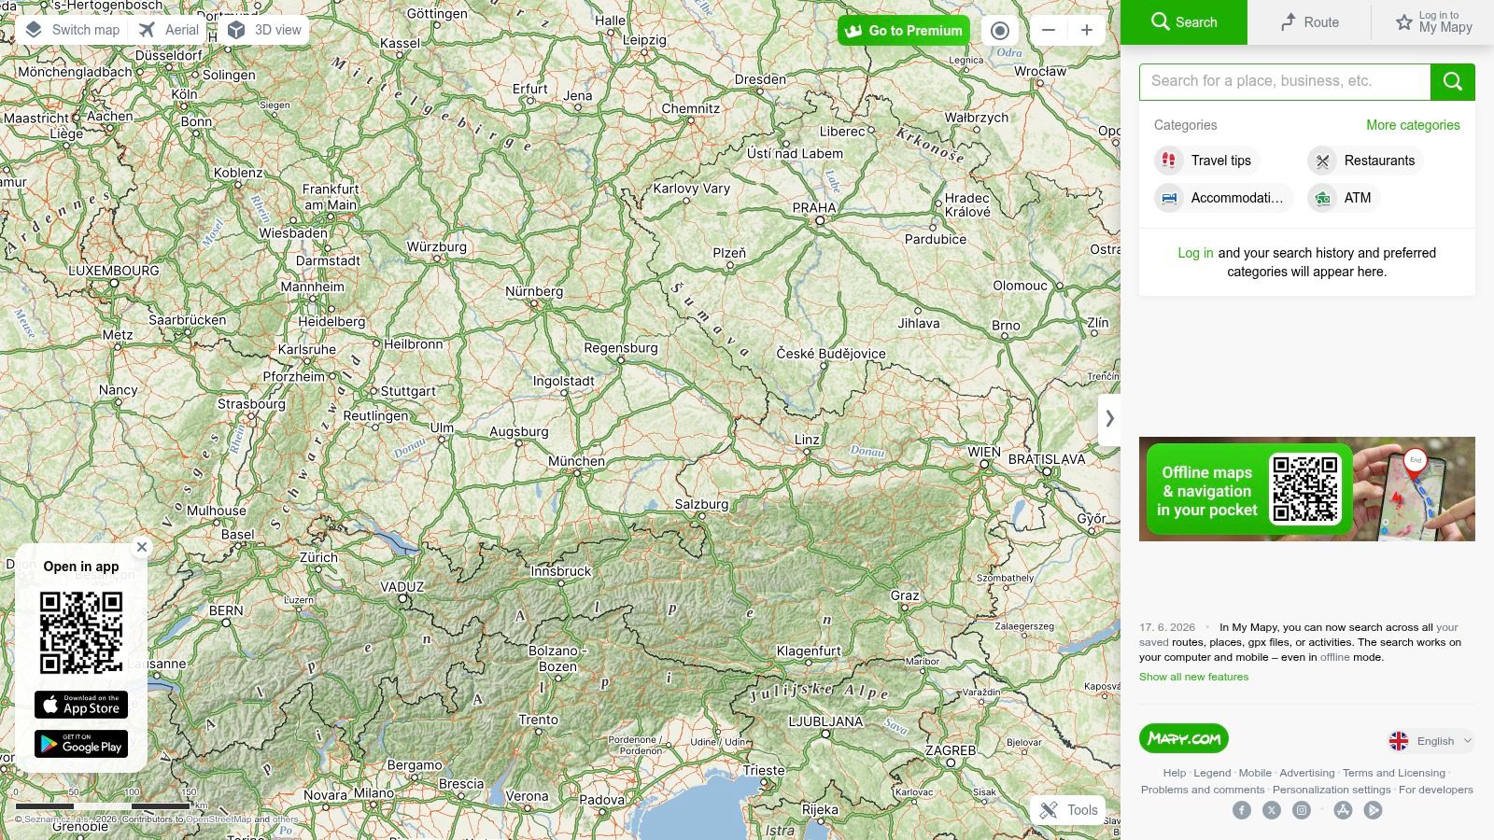Click the Go to Premium button
1494x840 pixels.
pyautogui.click(x=904, y=31)
